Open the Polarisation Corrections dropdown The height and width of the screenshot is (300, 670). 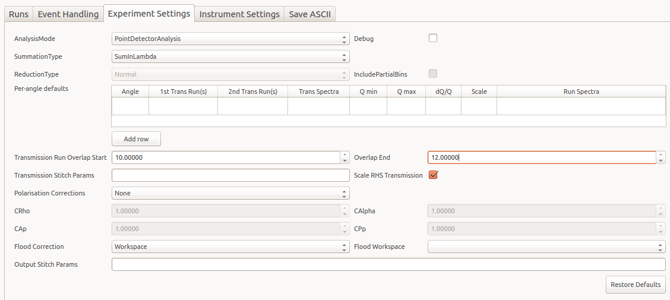coord(230,193)
